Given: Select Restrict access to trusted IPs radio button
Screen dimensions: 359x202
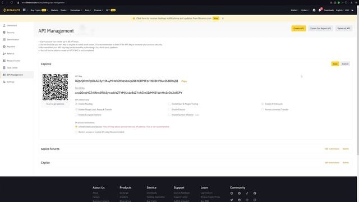Looking at the screenshot, I should point(76,132).
